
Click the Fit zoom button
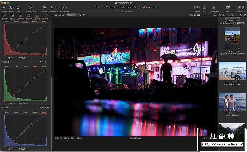point(191,15)
